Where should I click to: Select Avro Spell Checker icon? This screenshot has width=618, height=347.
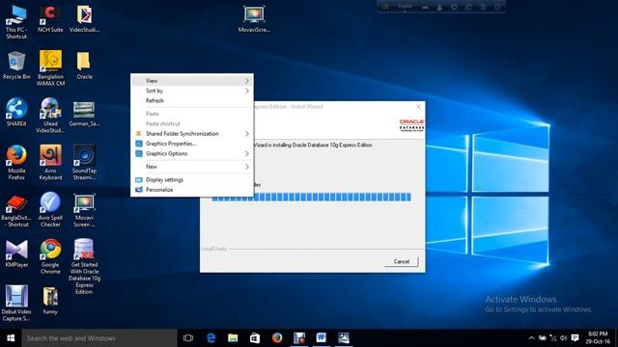coord(50,210)
